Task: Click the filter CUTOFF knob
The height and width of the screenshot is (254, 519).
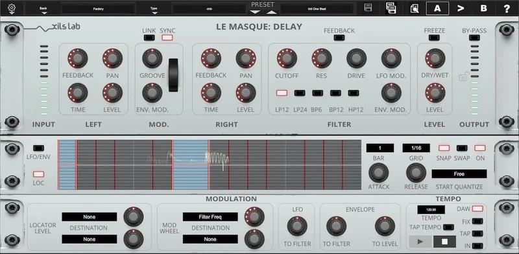Action: click(x=287, y=58)
